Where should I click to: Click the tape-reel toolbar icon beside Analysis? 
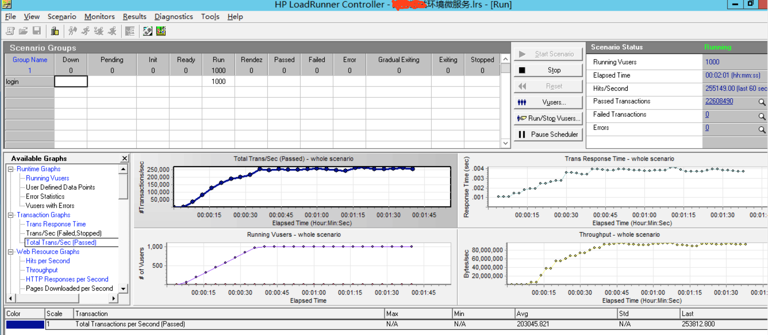[147, 31]
